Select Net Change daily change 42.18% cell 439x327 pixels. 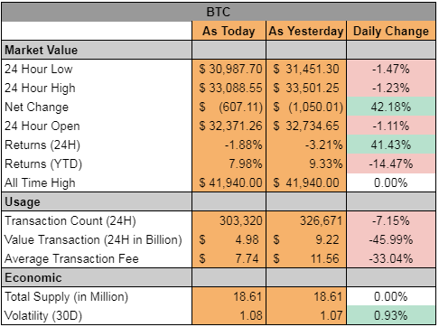pos(391,107)
